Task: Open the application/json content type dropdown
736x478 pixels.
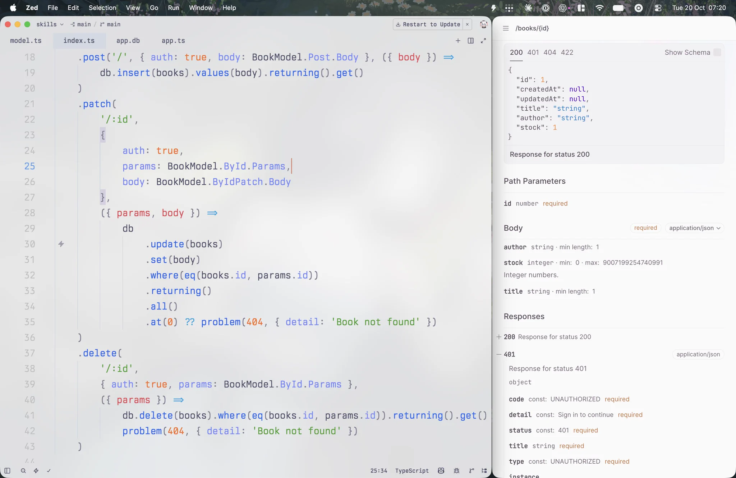Action: point(694,228)
